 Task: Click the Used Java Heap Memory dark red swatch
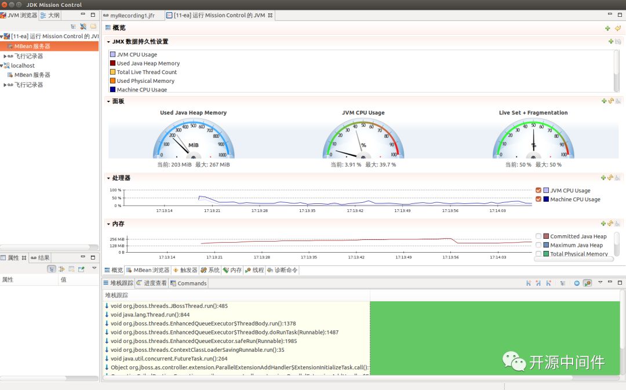tap(112, 63)
